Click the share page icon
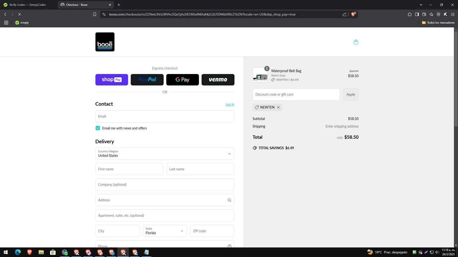458x257 pixels. tap(344, 14)
